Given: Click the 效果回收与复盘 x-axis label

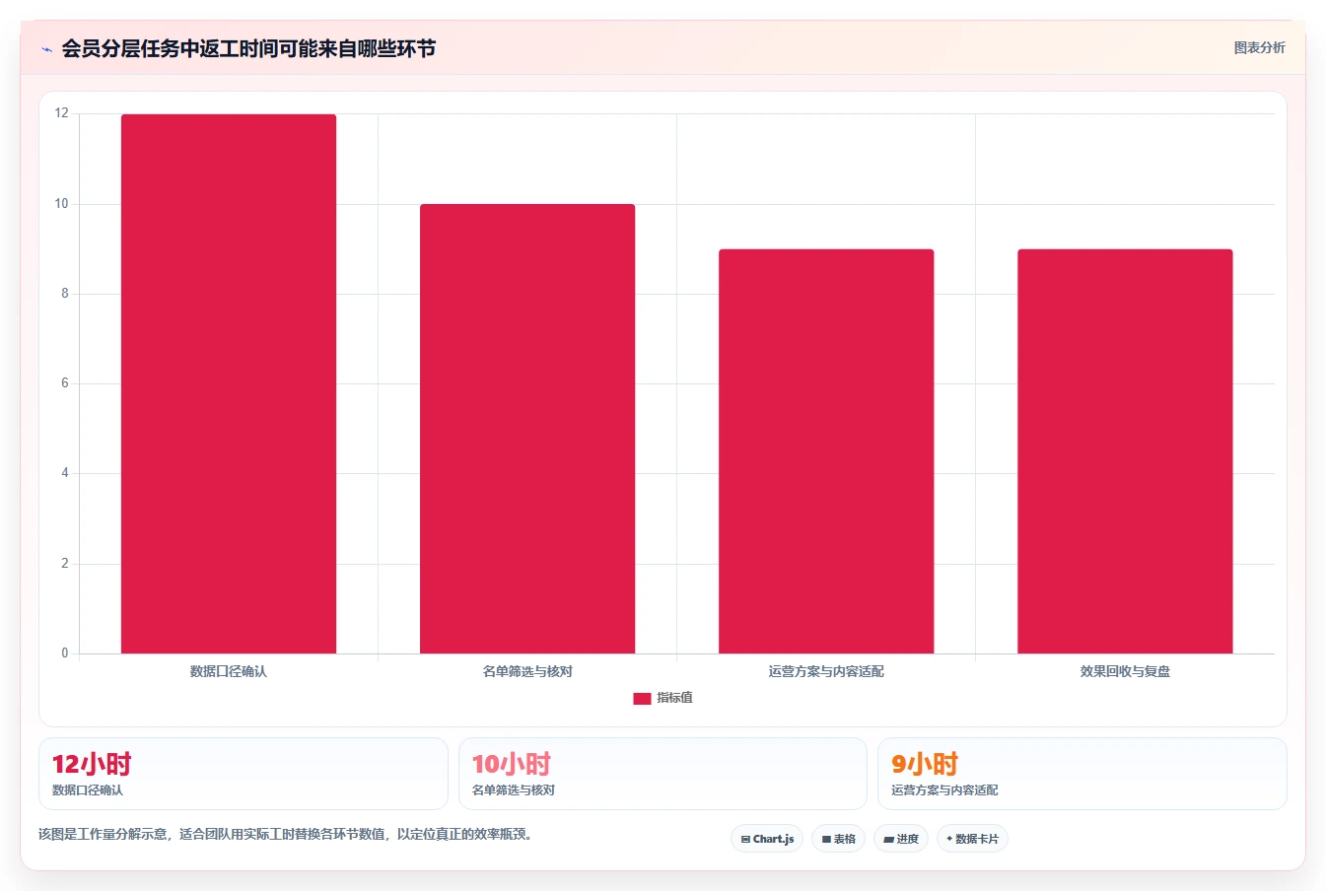Looking at the screenshot, I should 1125,671.
